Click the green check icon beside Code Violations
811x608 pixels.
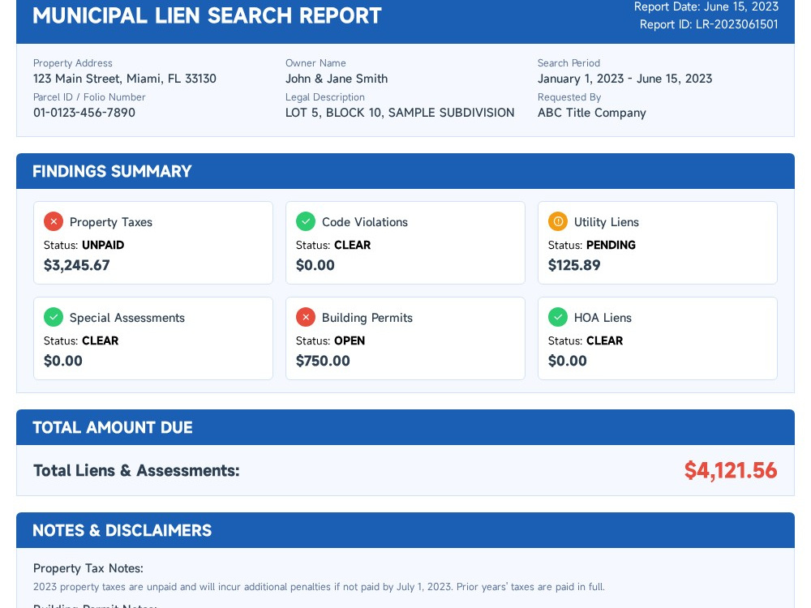[x=306, y=221]
